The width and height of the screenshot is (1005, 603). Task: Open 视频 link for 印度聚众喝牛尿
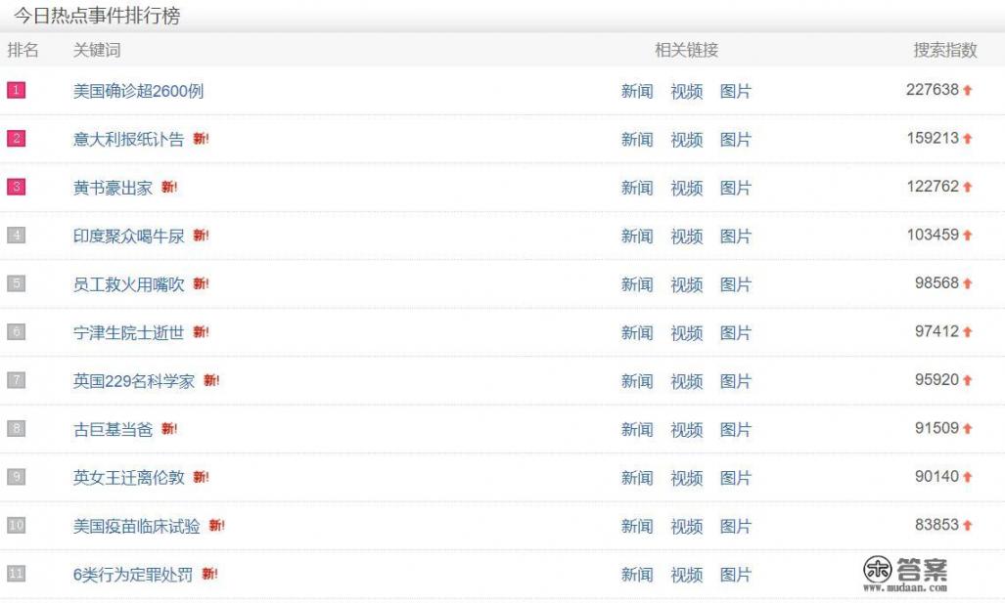(x=686, y=237)
